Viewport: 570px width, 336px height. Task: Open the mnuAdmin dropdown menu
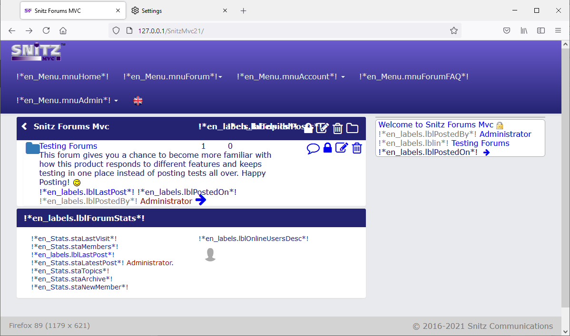pos(67,100)
